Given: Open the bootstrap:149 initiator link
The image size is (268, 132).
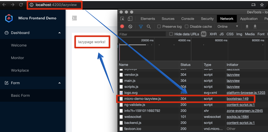Looking at the screenshot, I should [237, 99].
